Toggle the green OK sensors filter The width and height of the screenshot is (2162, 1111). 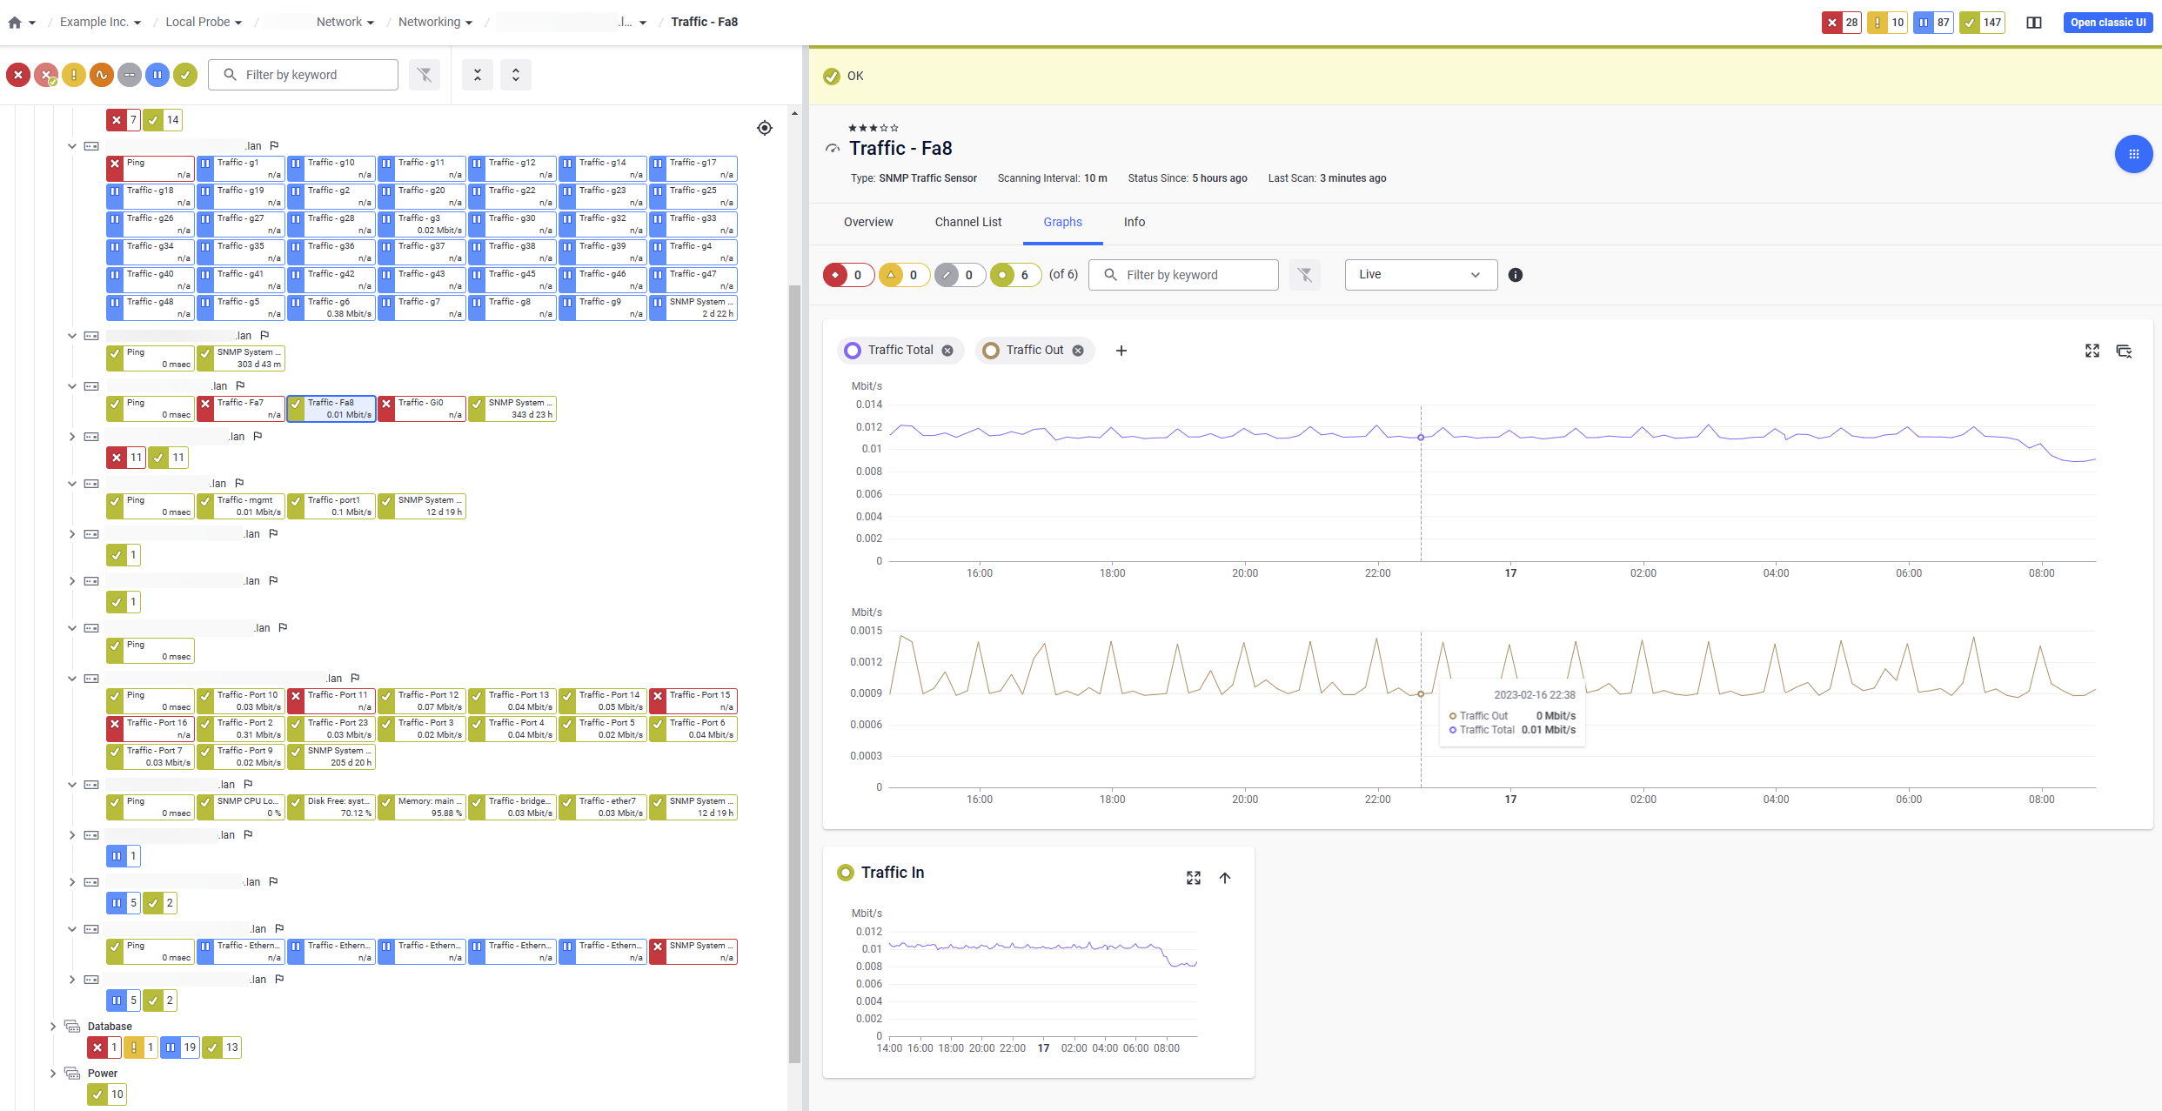click(x=185, y=75)
